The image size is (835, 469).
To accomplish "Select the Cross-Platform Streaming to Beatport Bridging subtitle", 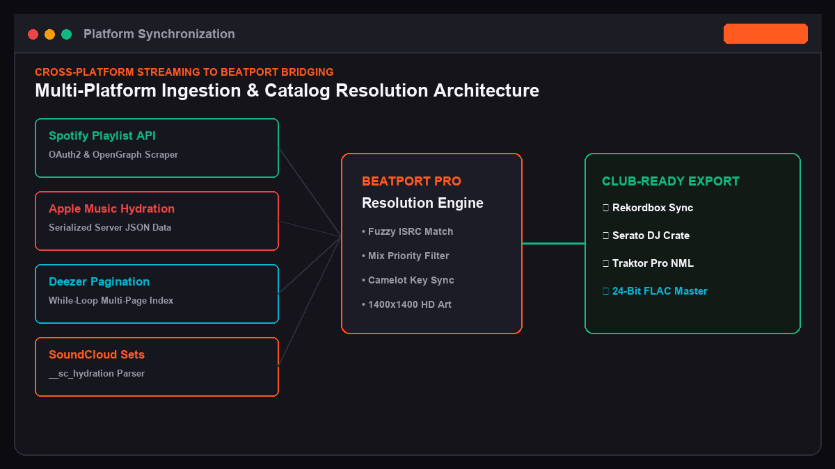I will pyautogui.click(x=184, y=72).
